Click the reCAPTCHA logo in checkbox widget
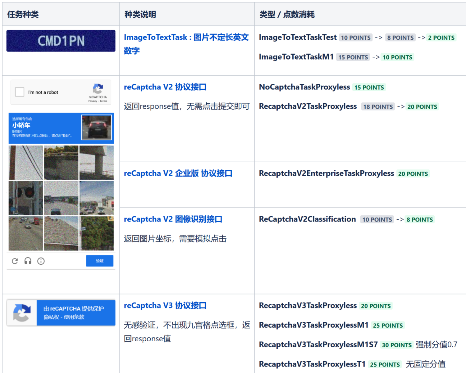Image resolution: width=466 pixels, height=373 pixels. pyautogui.click(x=98, y=89)
